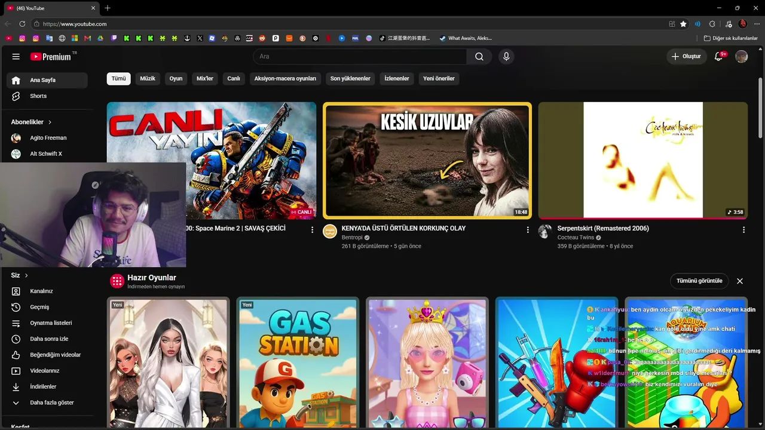Open the notifications bell
Screen dimensions: 765x430
coord(719,56)
